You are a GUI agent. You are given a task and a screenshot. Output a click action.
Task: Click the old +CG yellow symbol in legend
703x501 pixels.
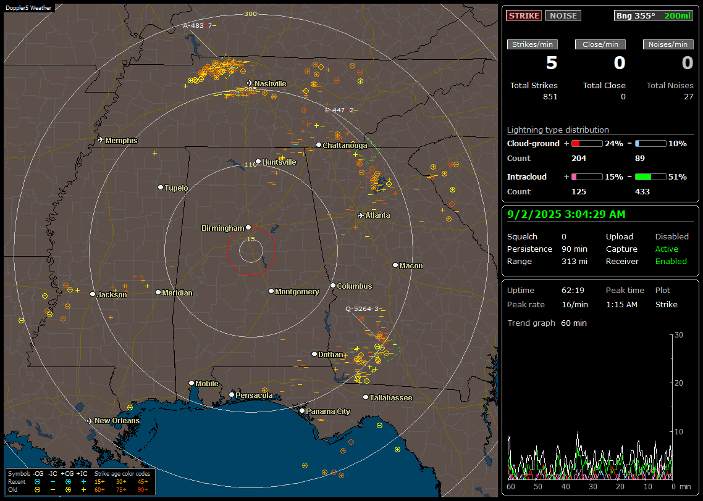(x=68, y=490)
